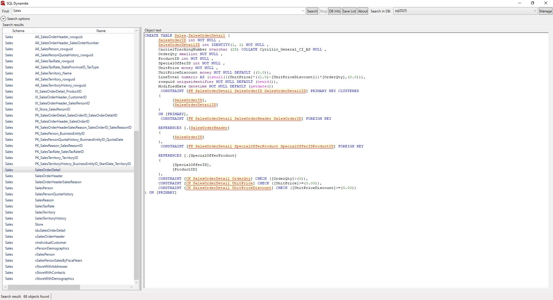The height and width of the screenshot is (300, 553).
Task: Select AK_SalesTerritory_Name in results
Action: 53,73
